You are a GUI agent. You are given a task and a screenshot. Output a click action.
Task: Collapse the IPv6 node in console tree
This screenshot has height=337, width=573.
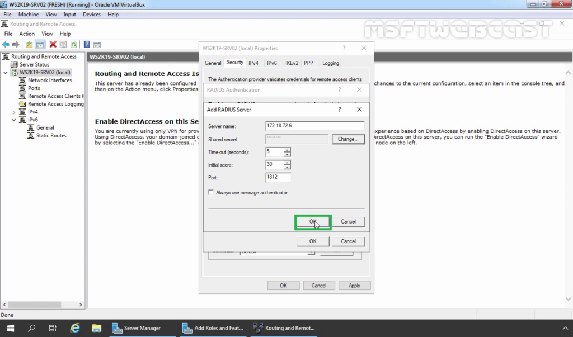point(14,120)
